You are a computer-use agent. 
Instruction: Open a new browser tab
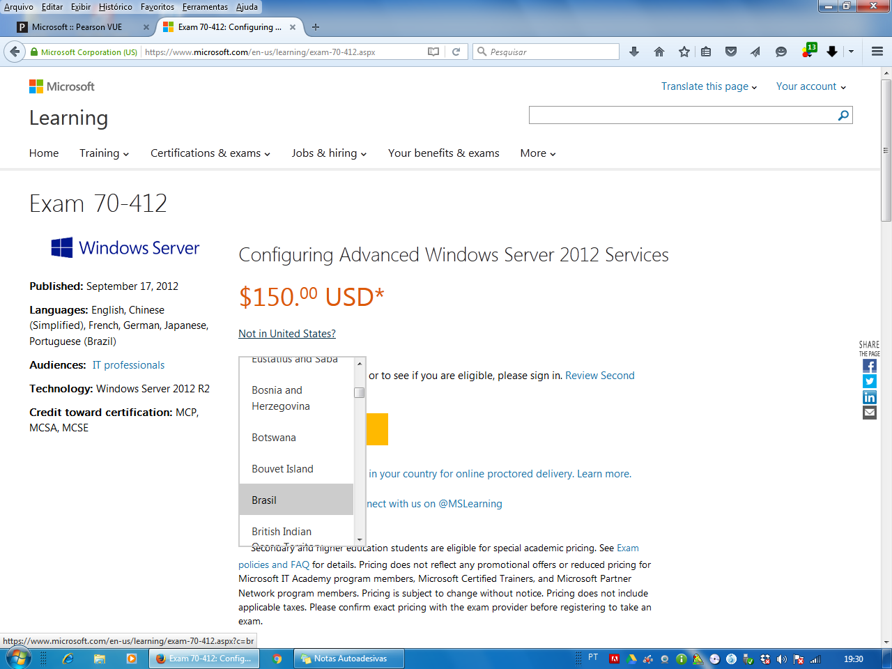[316, 27]
